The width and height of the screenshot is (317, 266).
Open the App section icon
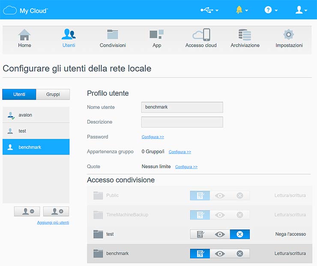pyautogui.click(x=156, y=35)
